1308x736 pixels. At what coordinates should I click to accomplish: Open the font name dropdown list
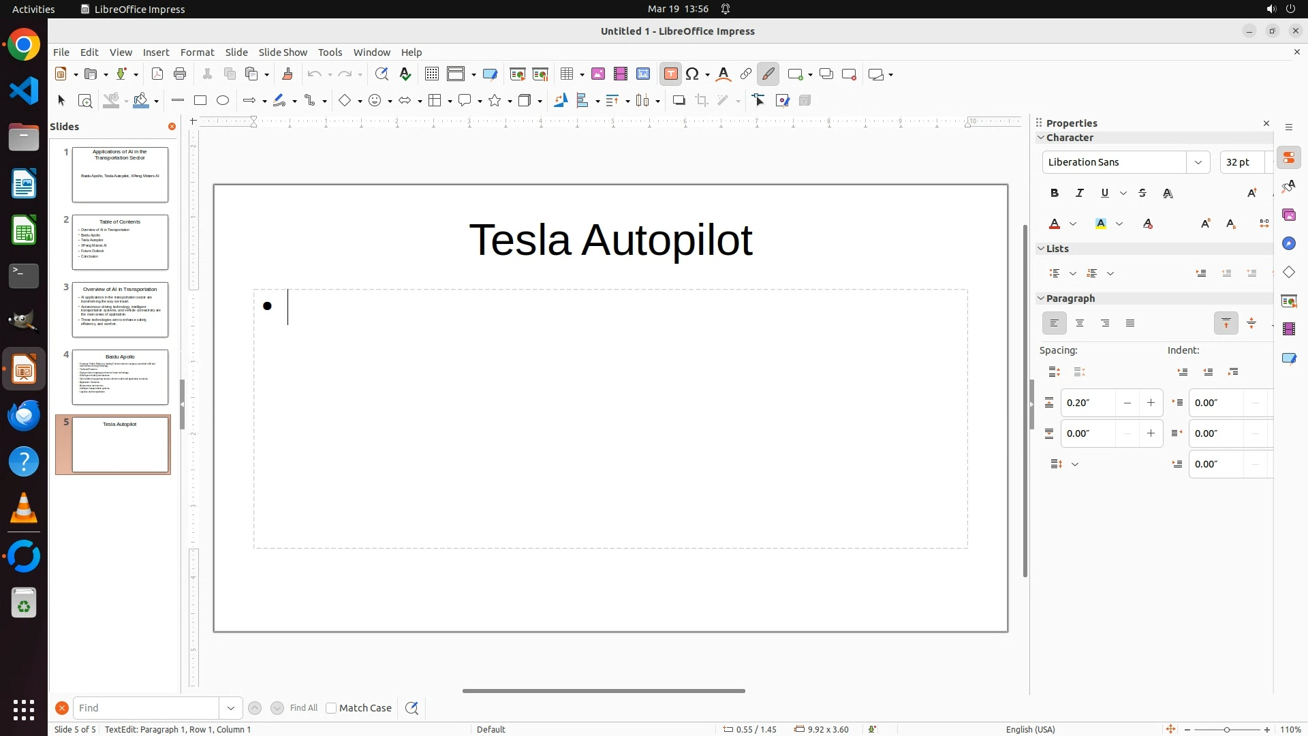pos(1198,162)
